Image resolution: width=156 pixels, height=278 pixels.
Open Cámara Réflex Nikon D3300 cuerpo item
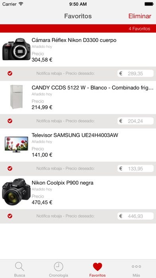[78, 50]
